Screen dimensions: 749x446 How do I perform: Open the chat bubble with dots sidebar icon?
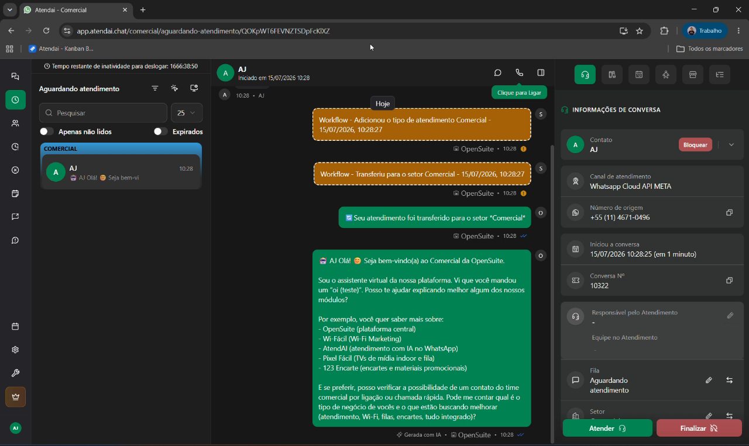[x=15, y=240]
